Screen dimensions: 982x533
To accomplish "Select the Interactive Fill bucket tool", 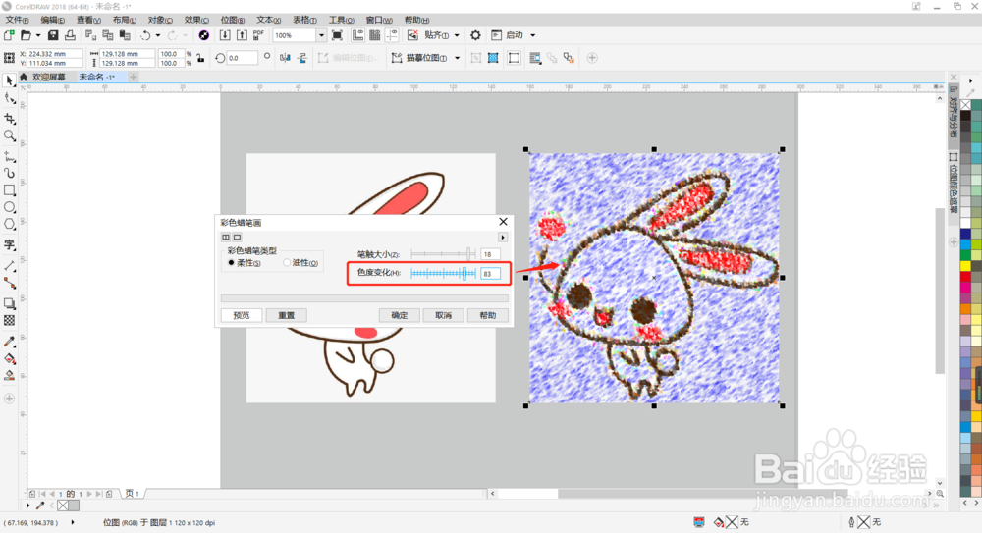I will coord(10,359).
